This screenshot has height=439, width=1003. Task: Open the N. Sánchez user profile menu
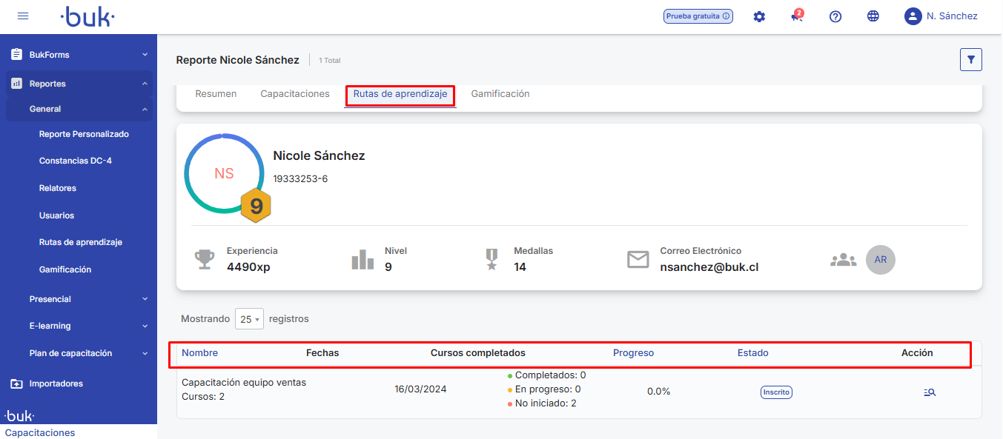click(x=941, y=16)
